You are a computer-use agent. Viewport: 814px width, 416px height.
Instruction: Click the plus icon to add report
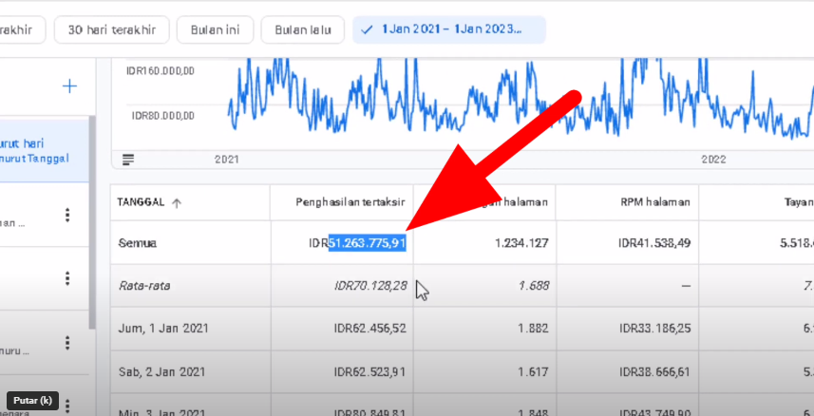69,86
